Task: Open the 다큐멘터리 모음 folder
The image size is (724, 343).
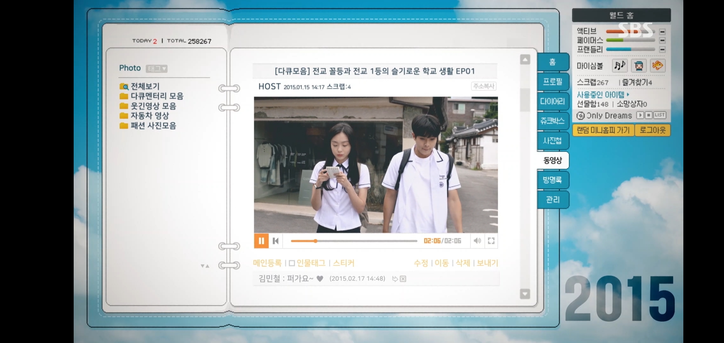Action: [x=157, y=96]
